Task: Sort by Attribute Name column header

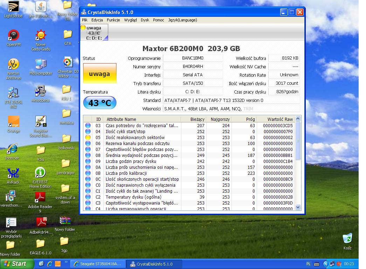Action: 143,119
